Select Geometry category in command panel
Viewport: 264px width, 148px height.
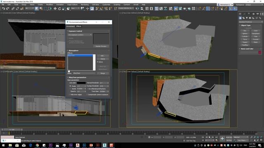point(240,18)
